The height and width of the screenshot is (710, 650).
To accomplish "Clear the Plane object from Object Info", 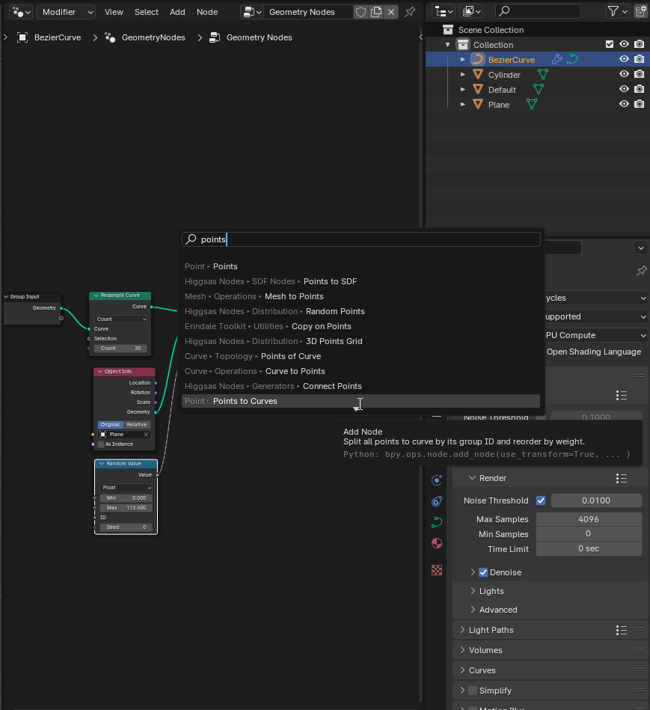I will tap(146, 435).
